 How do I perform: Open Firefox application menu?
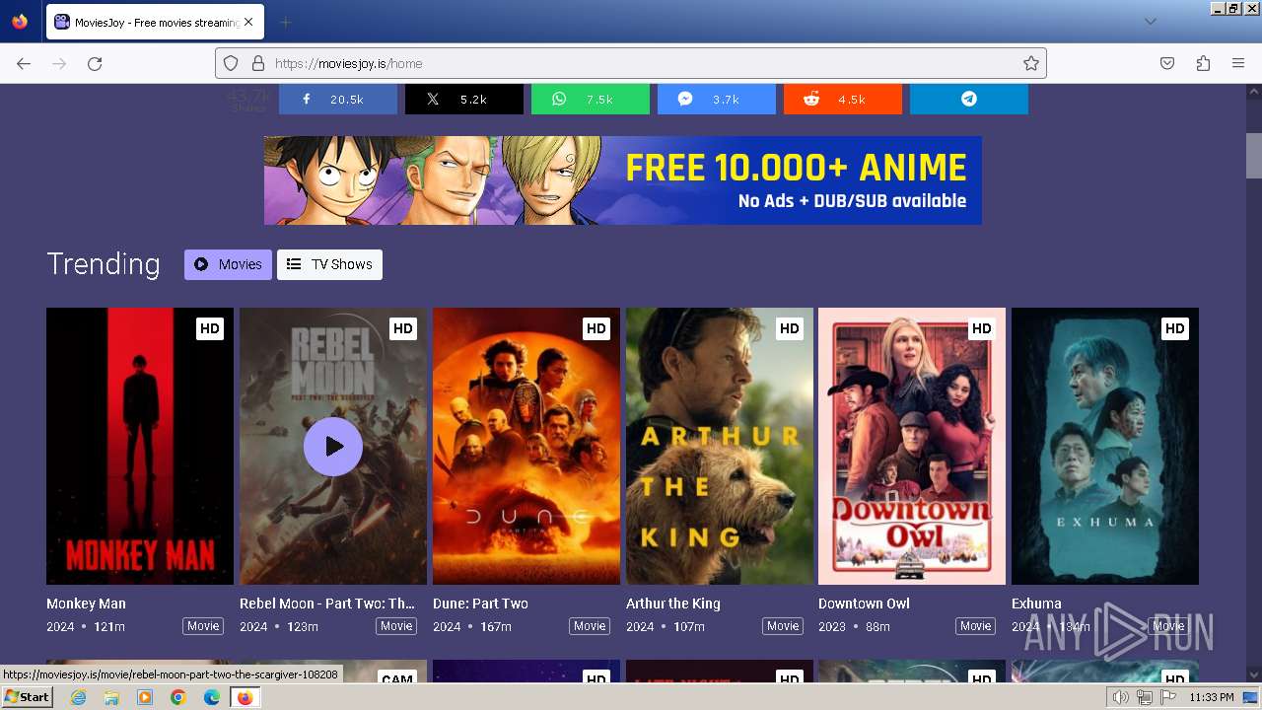[1238, 63]
